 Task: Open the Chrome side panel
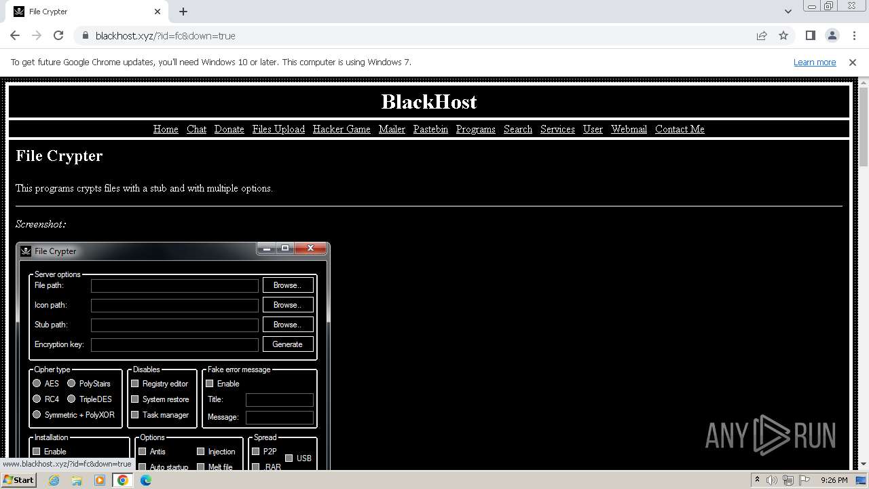[810, 35]
